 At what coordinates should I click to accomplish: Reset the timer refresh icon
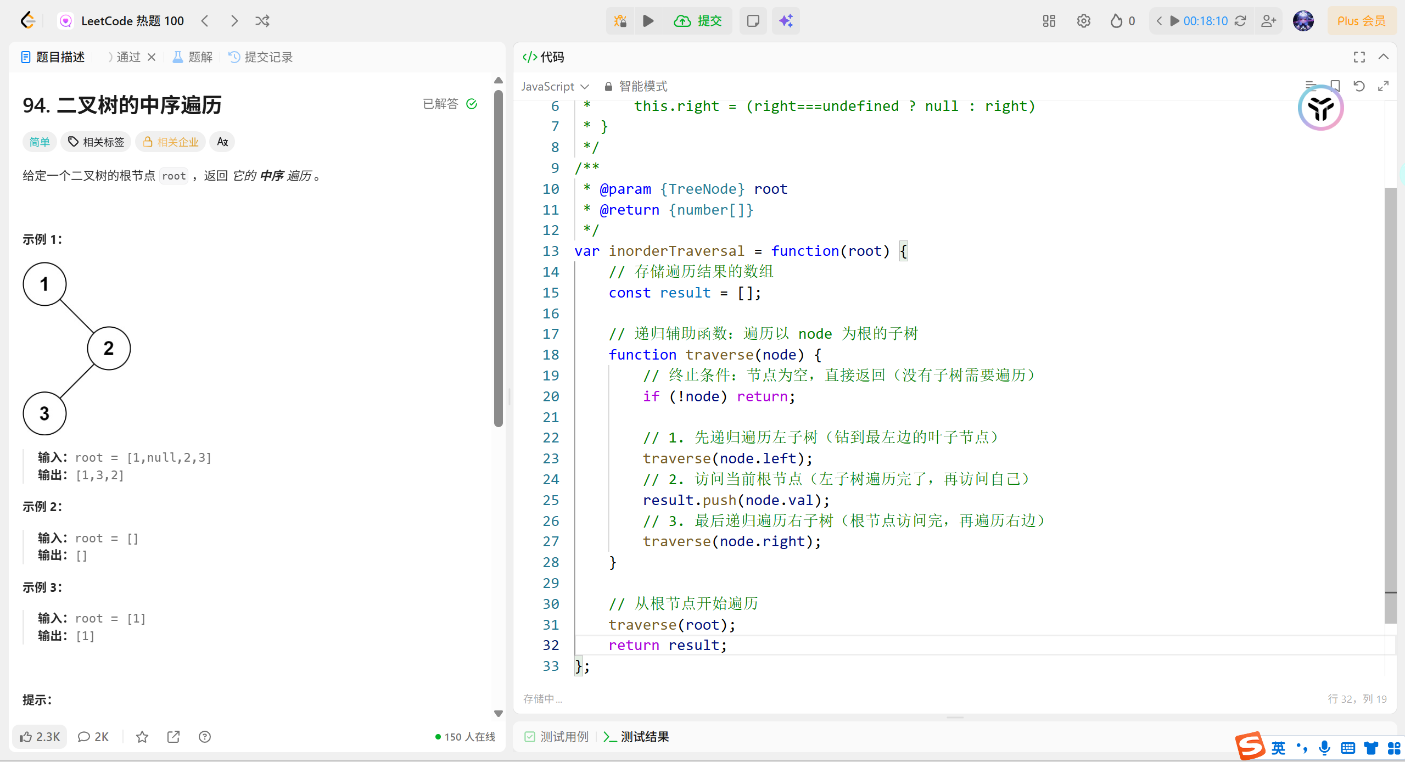pyautogui.click(x=1240, y=21)
